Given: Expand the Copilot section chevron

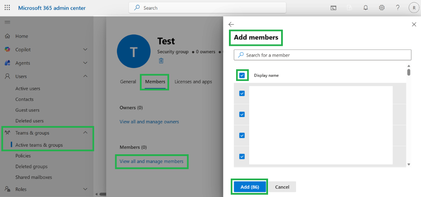Looking at the screenshot, I should [x=85, y=49].
